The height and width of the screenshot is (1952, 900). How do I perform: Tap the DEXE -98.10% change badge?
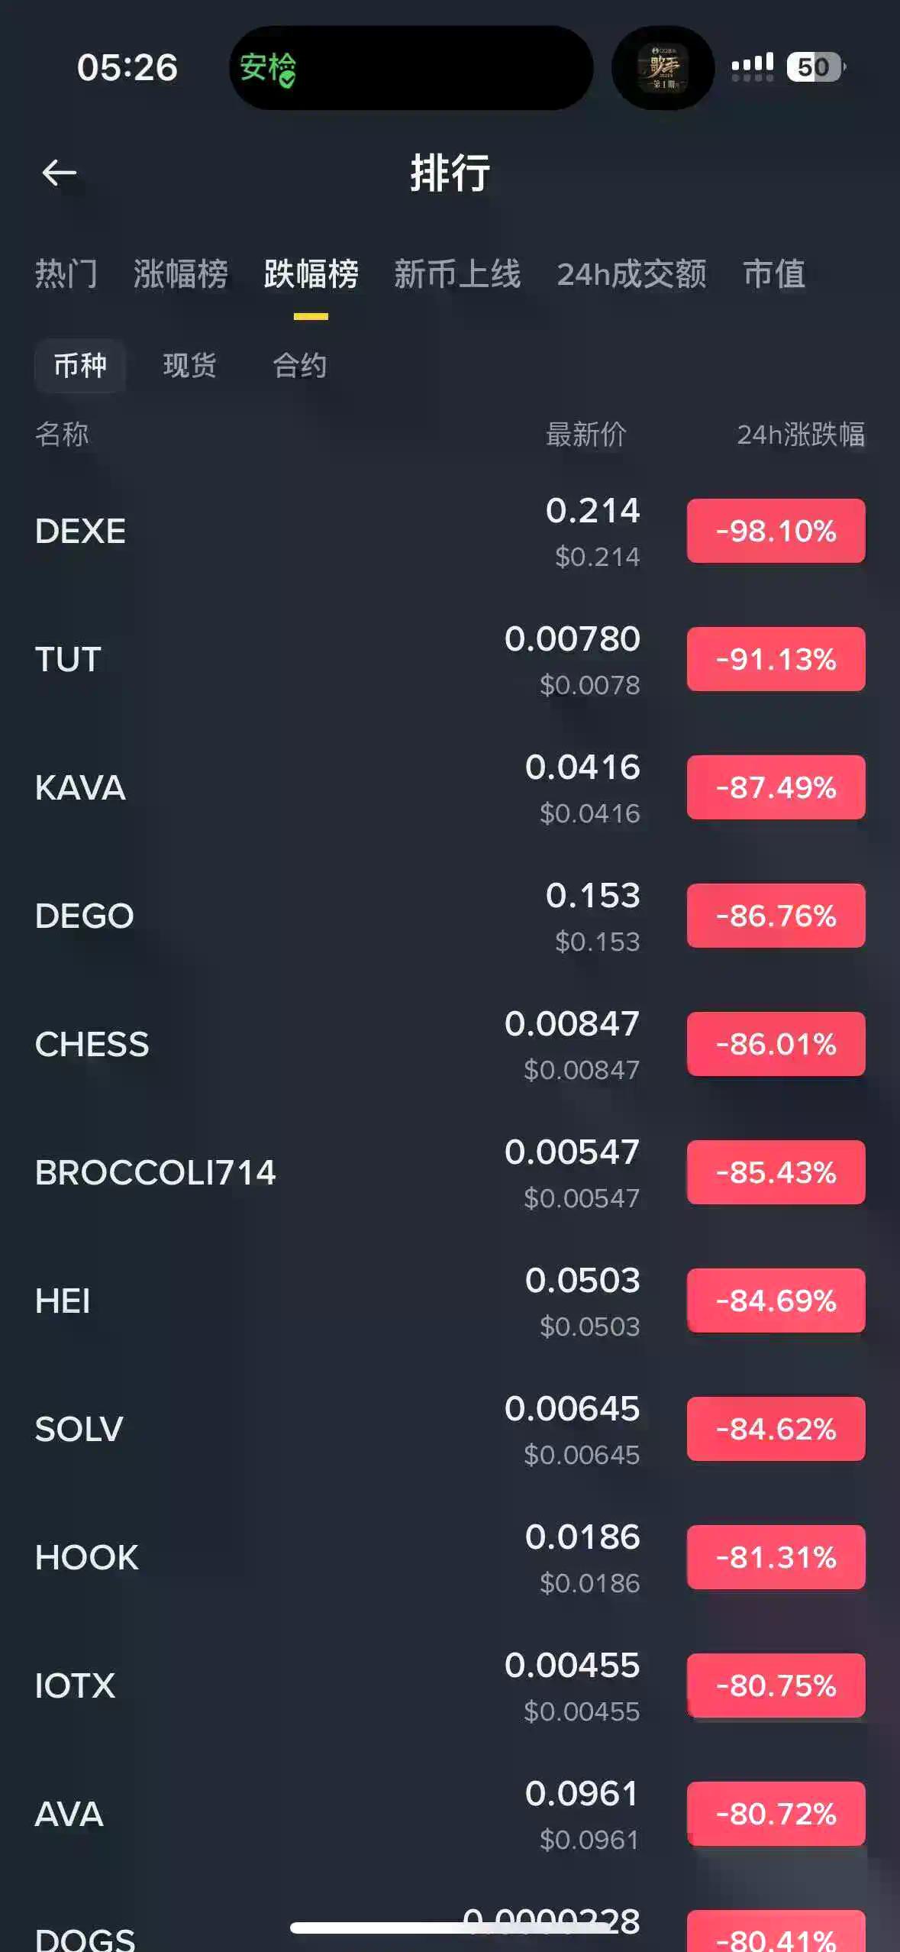[776, 531]
